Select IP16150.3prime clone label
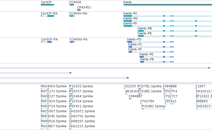 point(81,86)
